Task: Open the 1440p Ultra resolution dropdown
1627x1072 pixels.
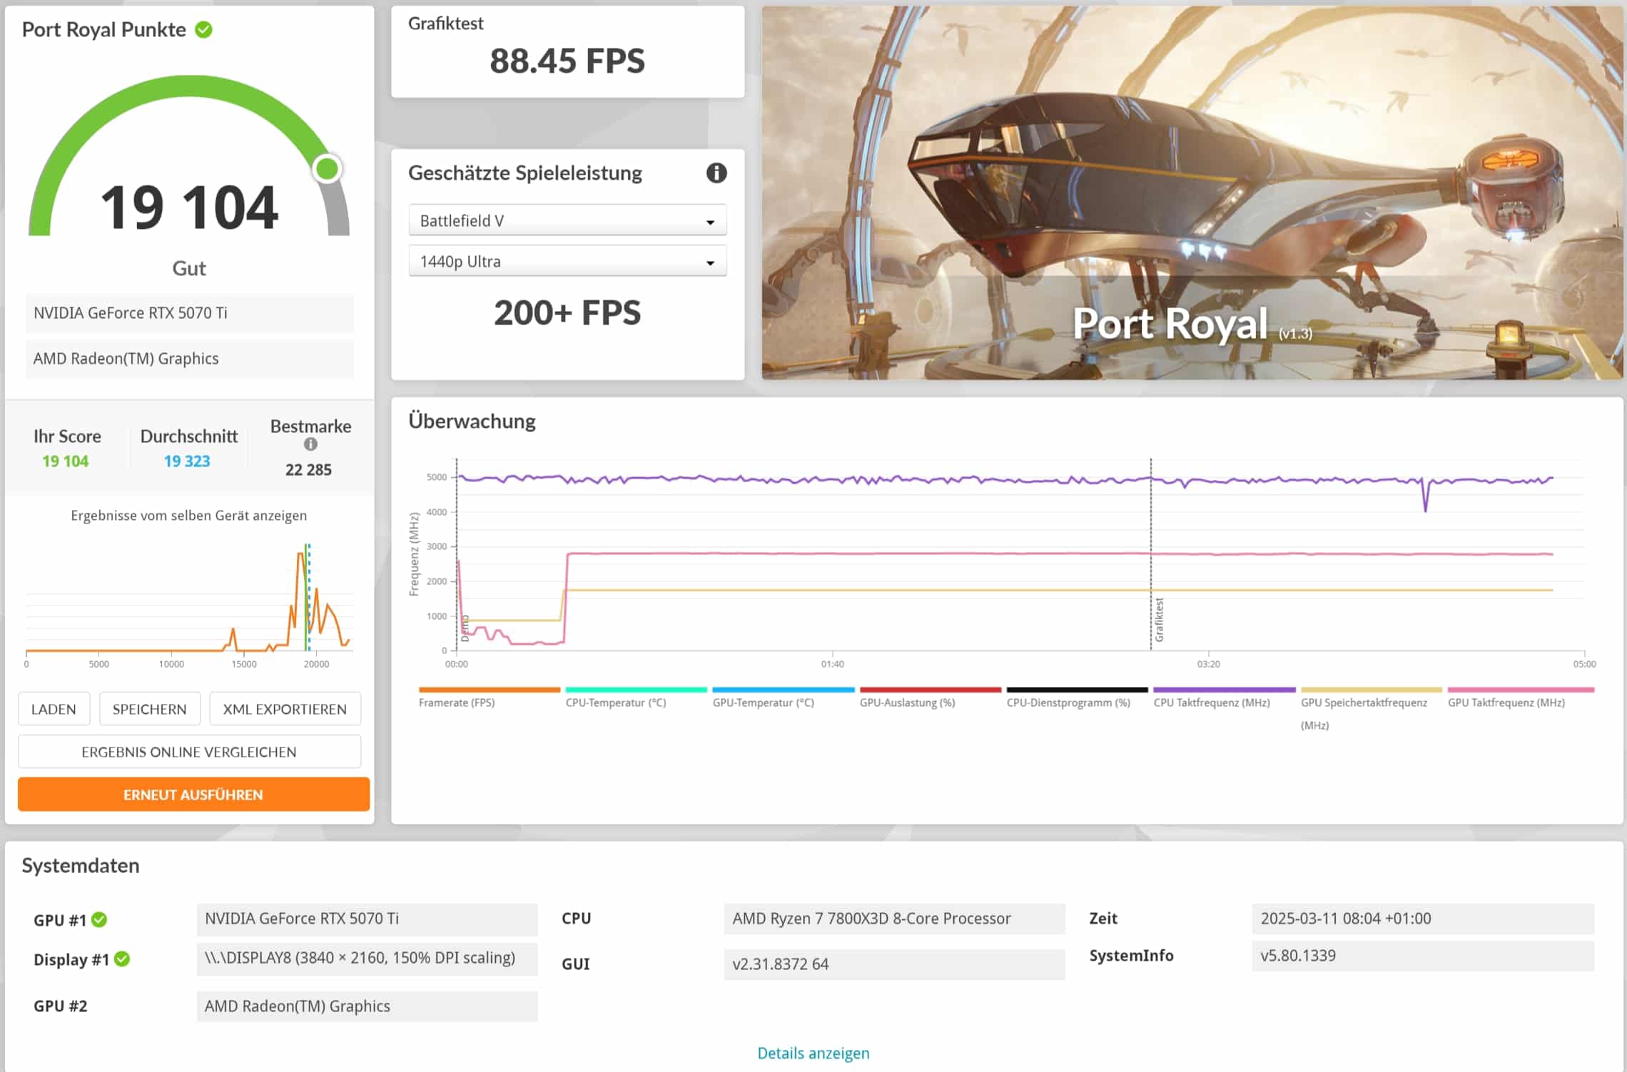Action: [567, 261]
